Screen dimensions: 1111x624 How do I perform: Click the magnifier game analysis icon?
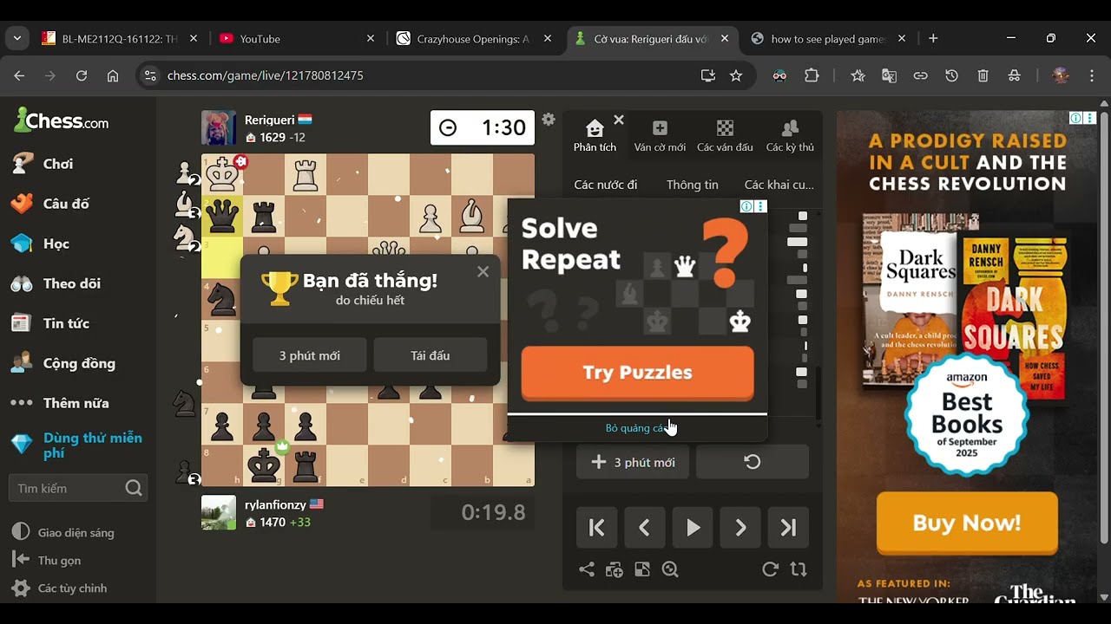(x=670, y=569)
